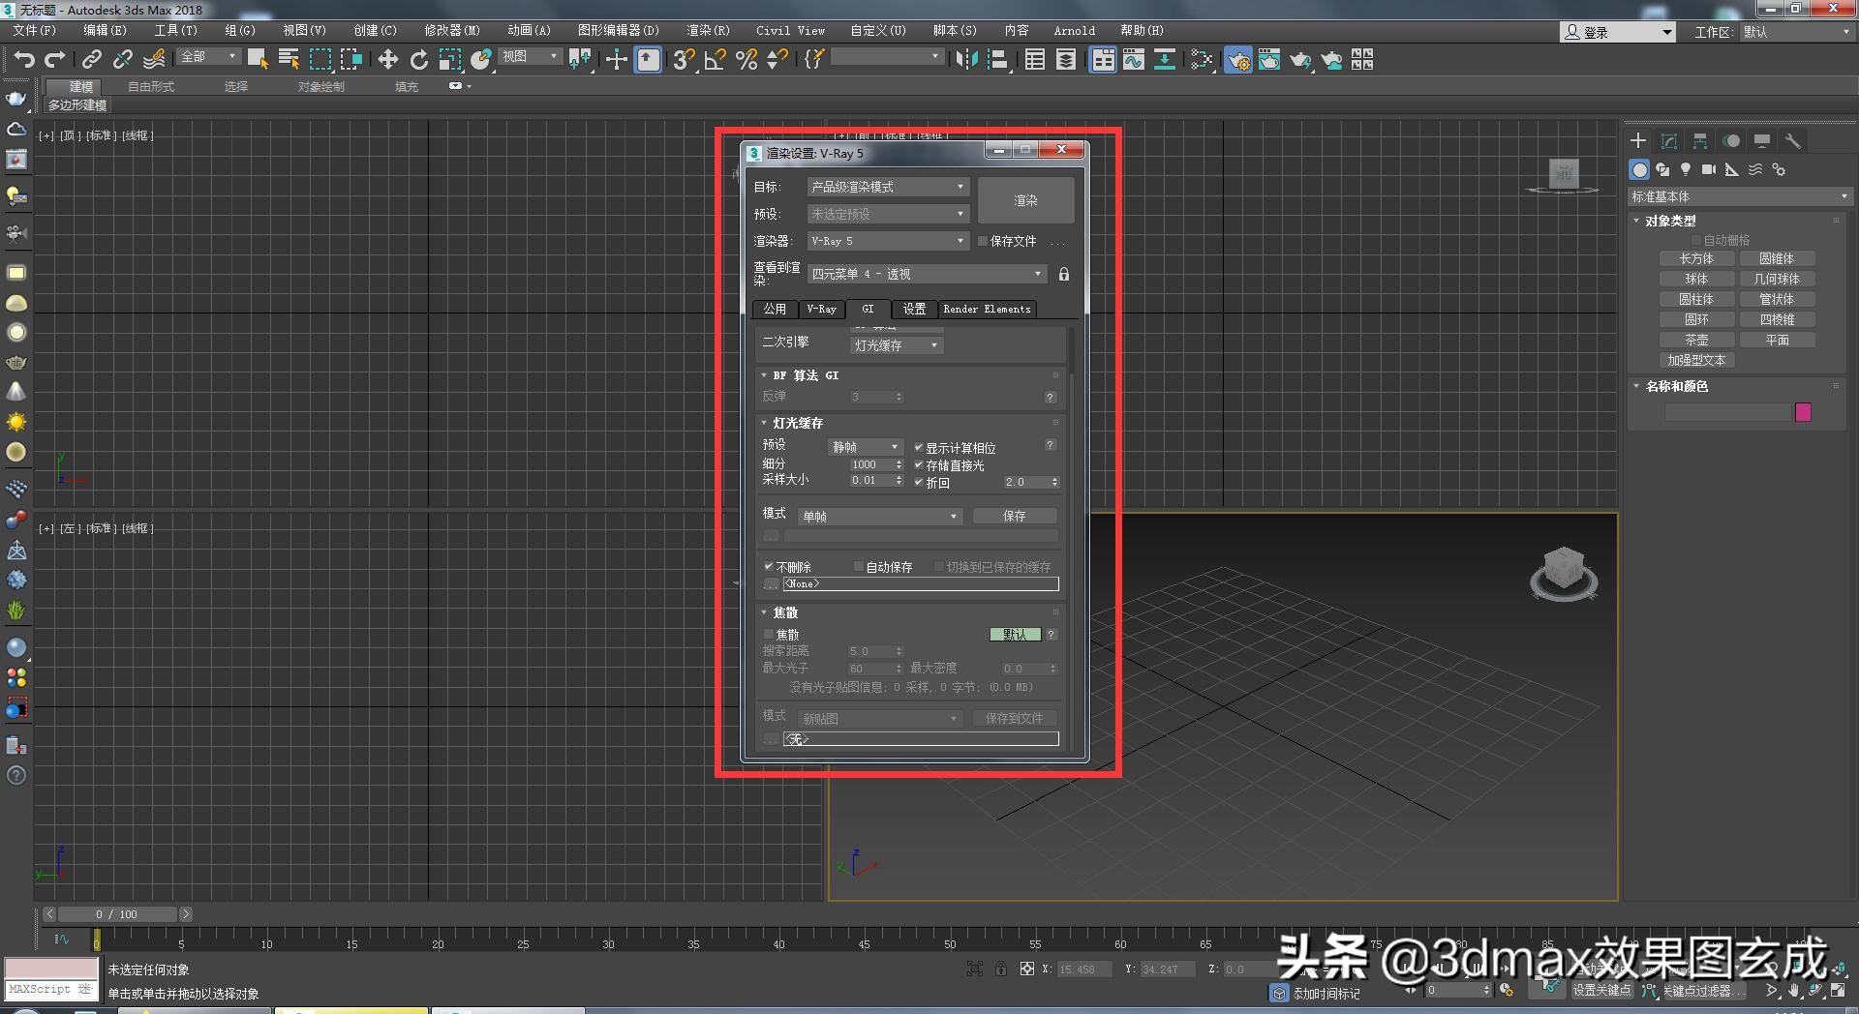The width and height of the screenshot is (1859, 1014).
Task: Switch to Modify panel tab icon
Action: (1669, 141)
